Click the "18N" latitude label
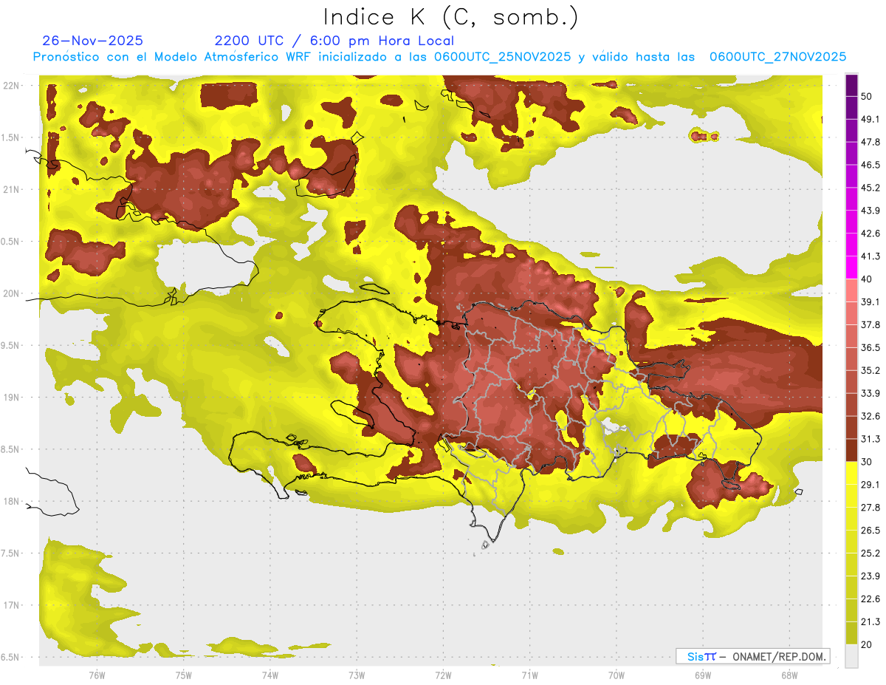This screenshot has width=886, height=685. point(10,501)
